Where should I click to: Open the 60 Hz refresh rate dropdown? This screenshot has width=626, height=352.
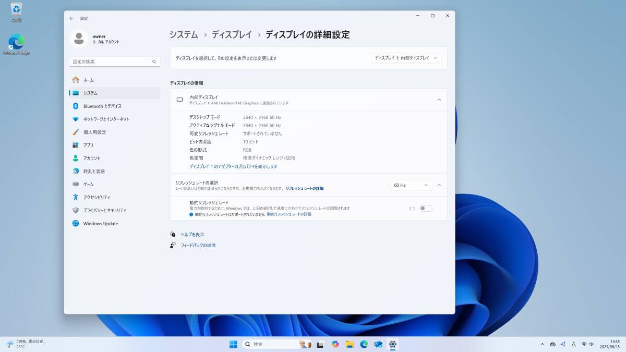click(x=411, y=185)
